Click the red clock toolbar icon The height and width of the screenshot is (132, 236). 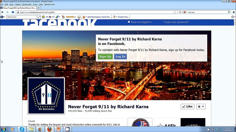63,17
